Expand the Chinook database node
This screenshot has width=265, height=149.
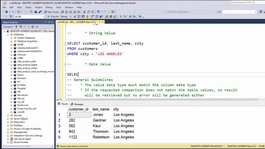[x=12, y=55]
